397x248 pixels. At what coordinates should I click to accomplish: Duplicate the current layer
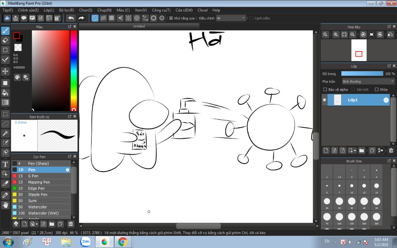point(372,151)
